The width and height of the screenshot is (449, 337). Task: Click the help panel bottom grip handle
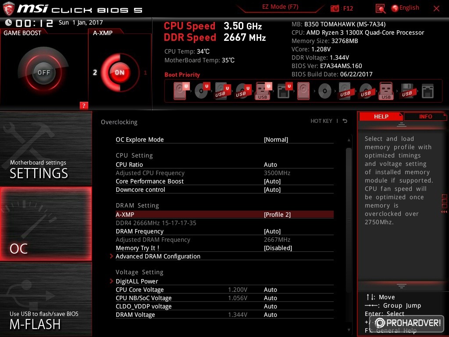click(x=402, y=286)
